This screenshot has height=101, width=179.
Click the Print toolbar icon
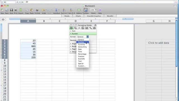pos(16,10)
